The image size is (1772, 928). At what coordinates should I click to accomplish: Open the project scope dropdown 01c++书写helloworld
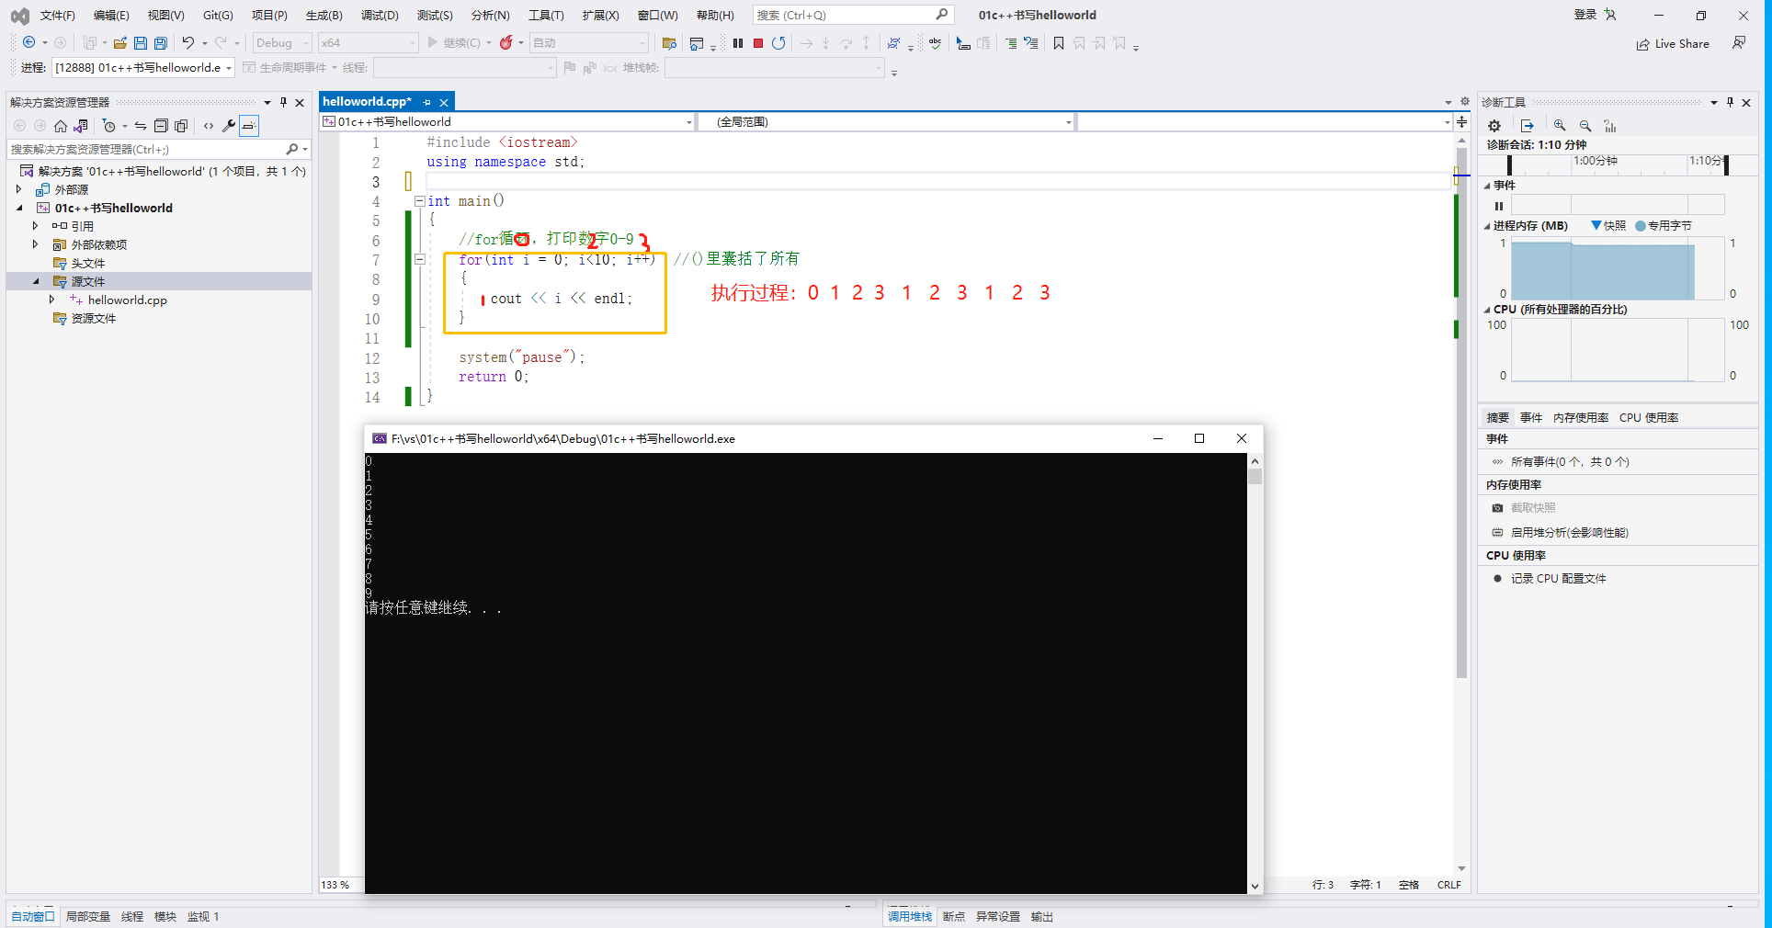click(507, 121)
